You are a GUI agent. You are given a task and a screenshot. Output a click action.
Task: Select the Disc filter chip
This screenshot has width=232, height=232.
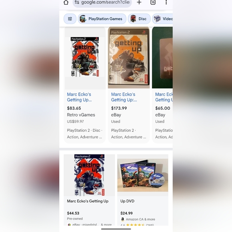(x=139, y=19)
